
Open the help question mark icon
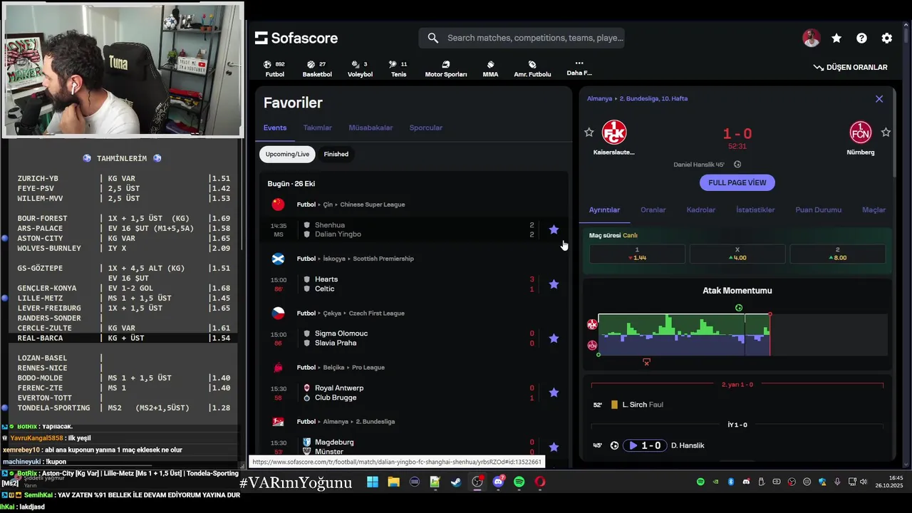click(x=861, y=38)
